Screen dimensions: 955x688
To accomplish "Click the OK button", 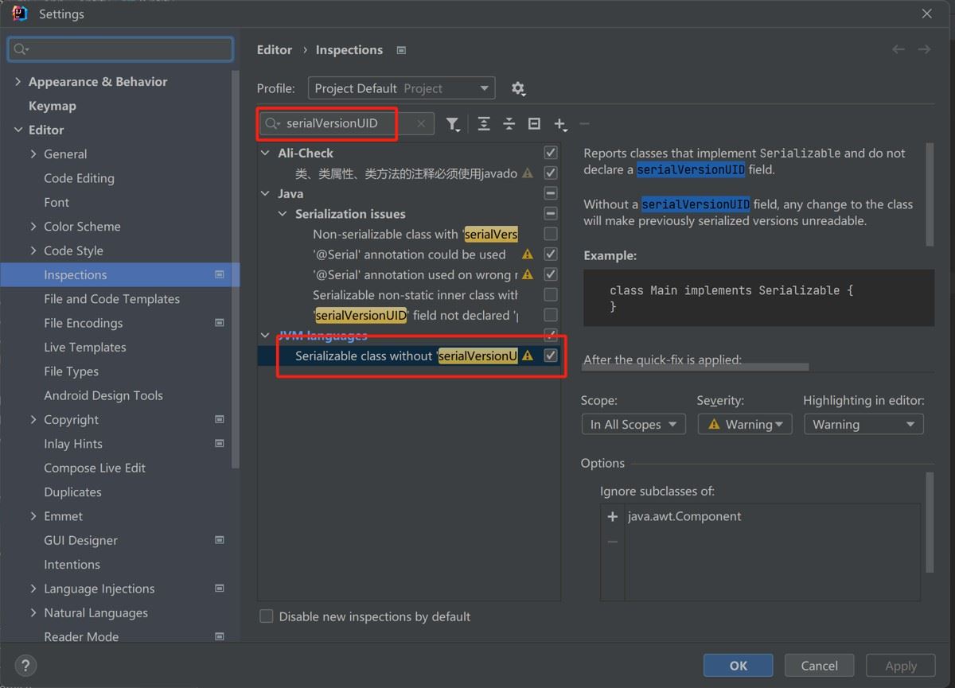I will pyautogui.click(x=738, y=666).
